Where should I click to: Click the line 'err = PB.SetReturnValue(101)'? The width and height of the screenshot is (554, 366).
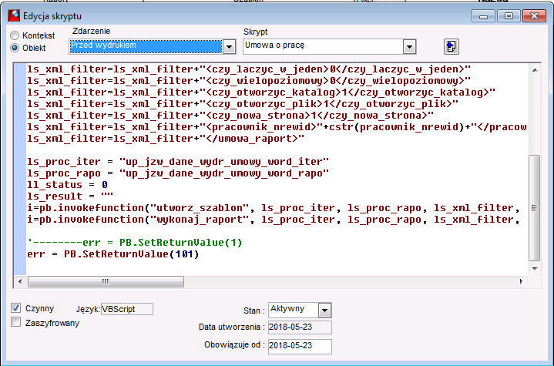(x=113, y=254)
